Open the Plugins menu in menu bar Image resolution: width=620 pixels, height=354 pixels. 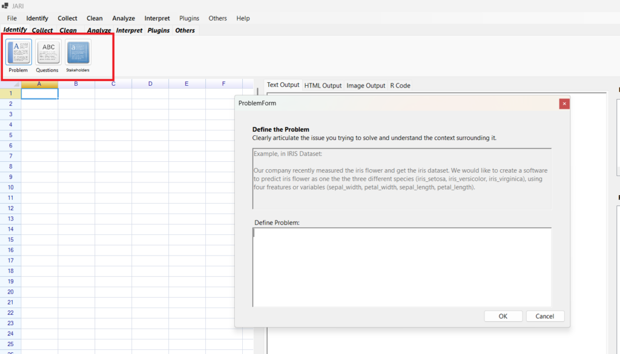click(190, 18)
